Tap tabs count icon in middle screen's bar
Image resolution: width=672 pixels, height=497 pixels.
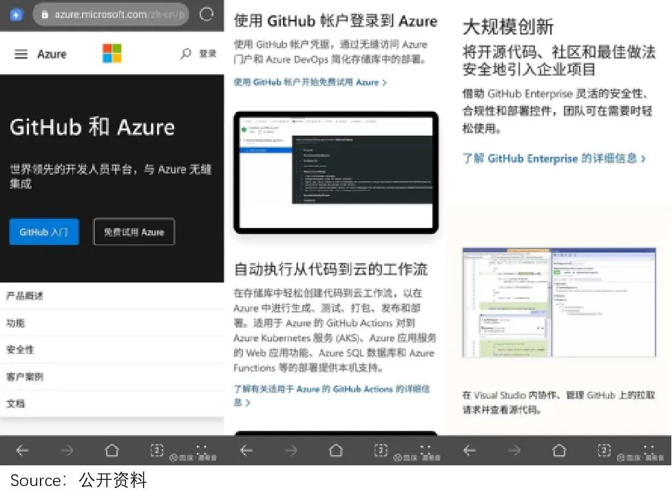(381, 450)
